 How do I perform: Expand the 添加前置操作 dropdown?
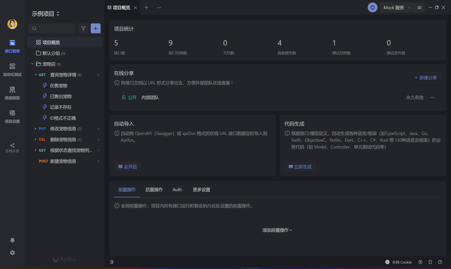tap(277, 230)
